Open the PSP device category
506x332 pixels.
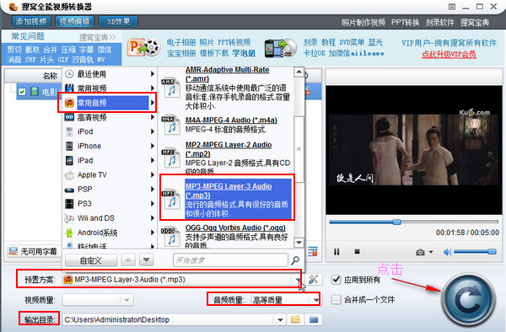[110, 190]
